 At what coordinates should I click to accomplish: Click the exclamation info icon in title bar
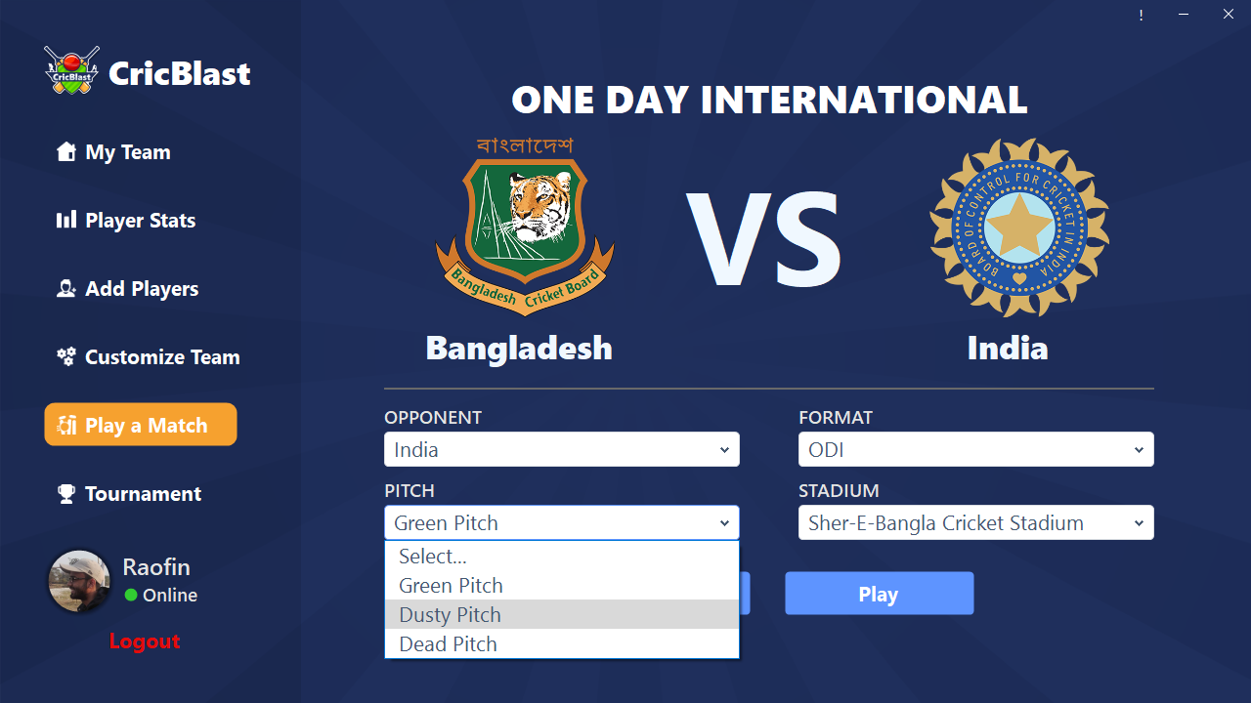(x=1141, y=15)
